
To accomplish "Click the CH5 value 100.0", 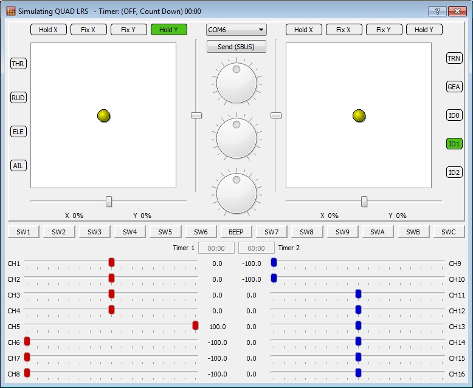I will click(x=218, y=327).
